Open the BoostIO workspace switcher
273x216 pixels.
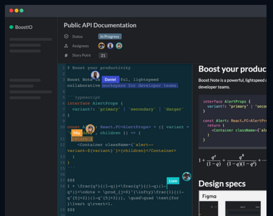pos(24,27)
